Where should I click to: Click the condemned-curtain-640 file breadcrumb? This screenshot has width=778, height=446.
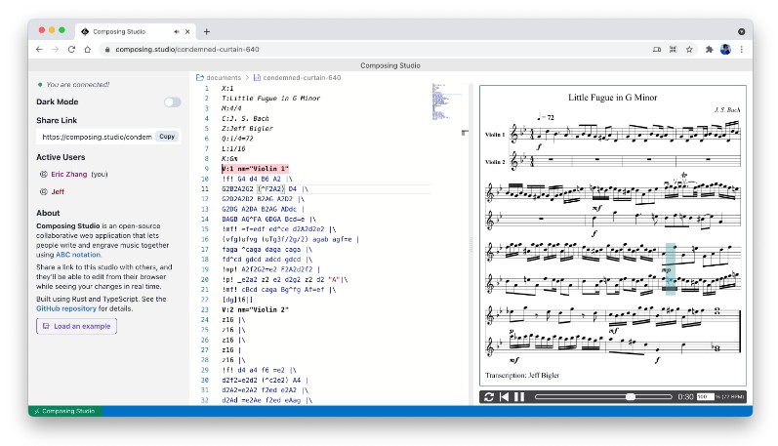pos(301,77)
